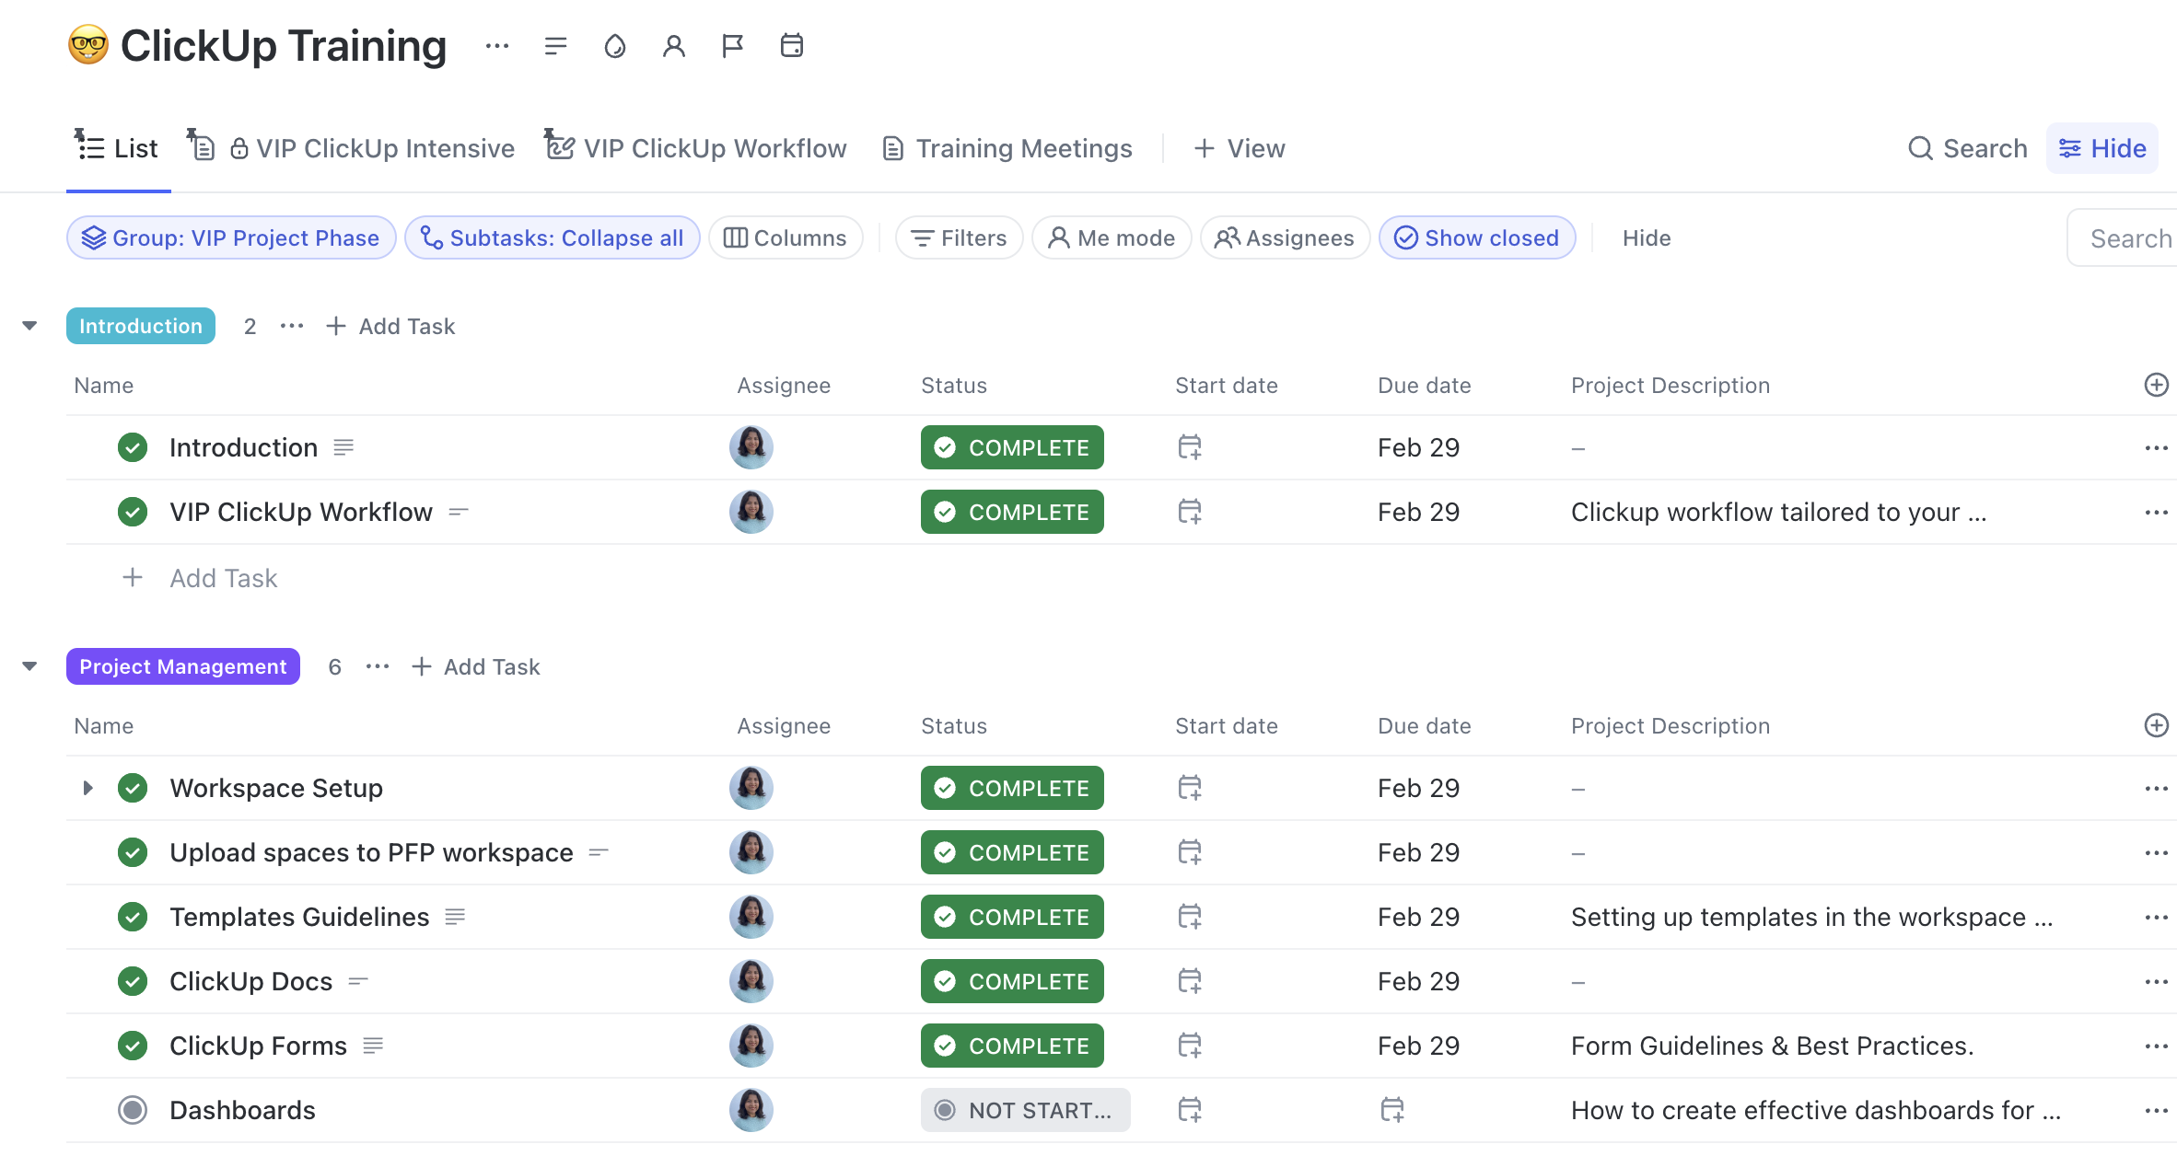Toggle the Show closed filter
The image size is (2177, 1156).
click(x=1477, y=237)
